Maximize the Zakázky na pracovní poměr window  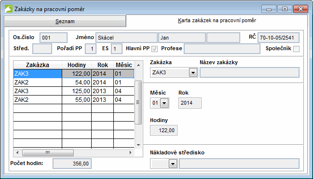click(285, 9)
